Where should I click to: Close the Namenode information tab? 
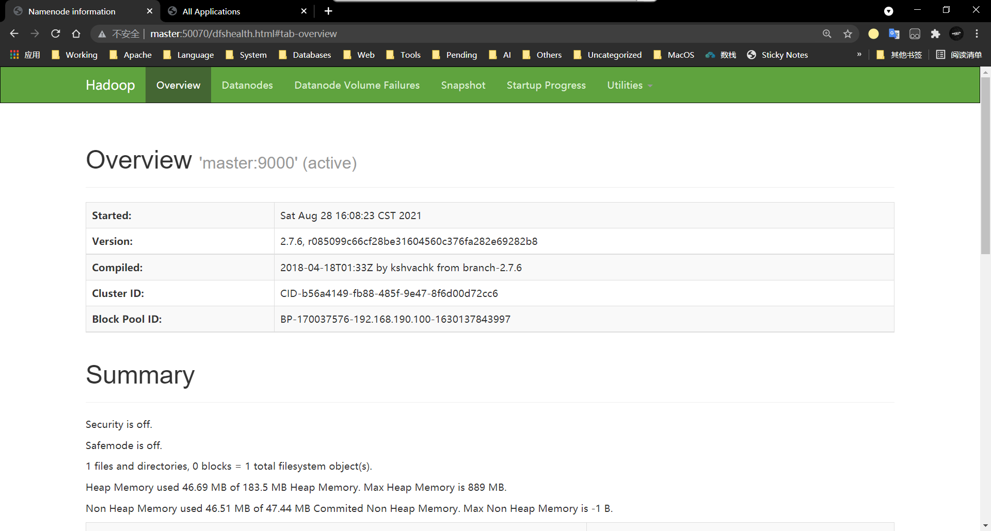click(x=150, y=11)
